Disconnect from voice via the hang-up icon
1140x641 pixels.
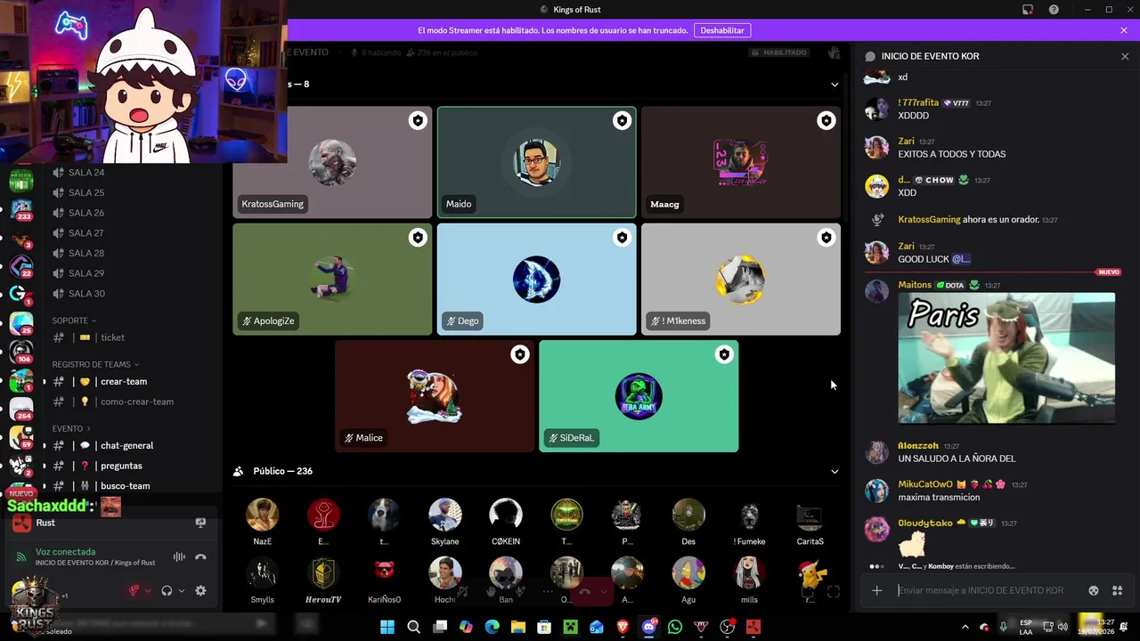200,557
